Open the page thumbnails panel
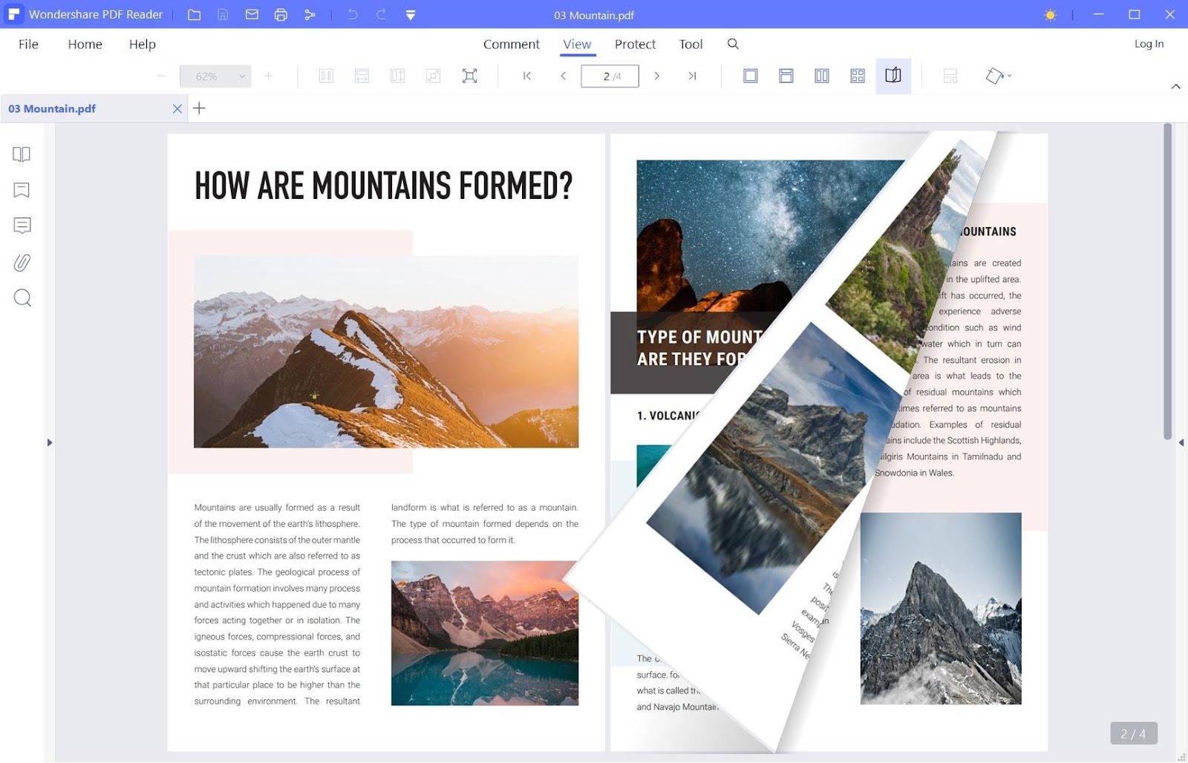1188x763 pixels. pos(22,154)
